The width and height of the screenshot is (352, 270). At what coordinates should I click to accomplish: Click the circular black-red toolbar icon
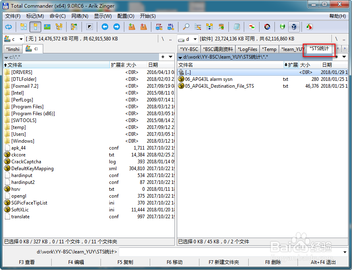pos(267,27)
